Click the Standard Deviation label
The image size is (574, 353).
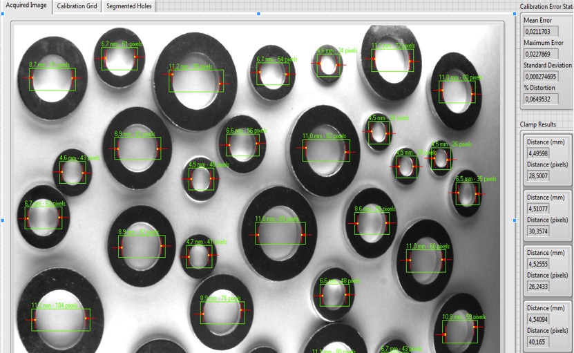547,65
